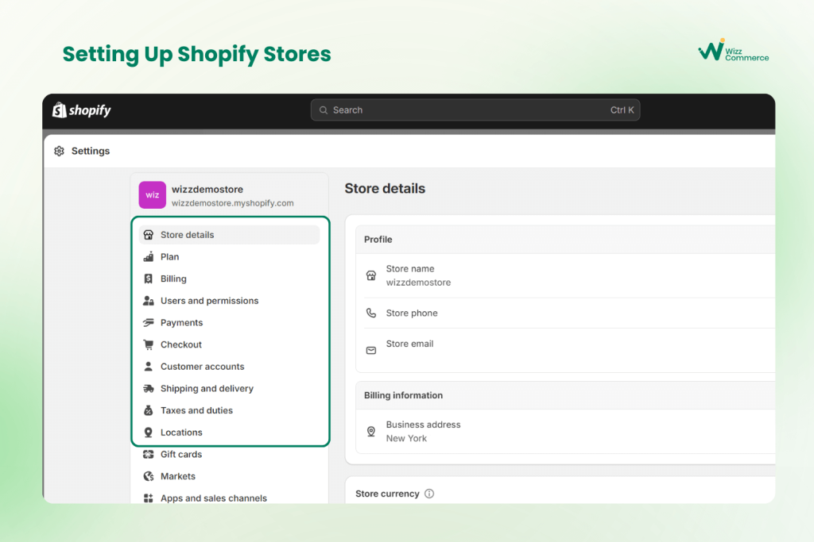Open Store details settings section
Screen dimensions: 814x542
tap(229, 235)
